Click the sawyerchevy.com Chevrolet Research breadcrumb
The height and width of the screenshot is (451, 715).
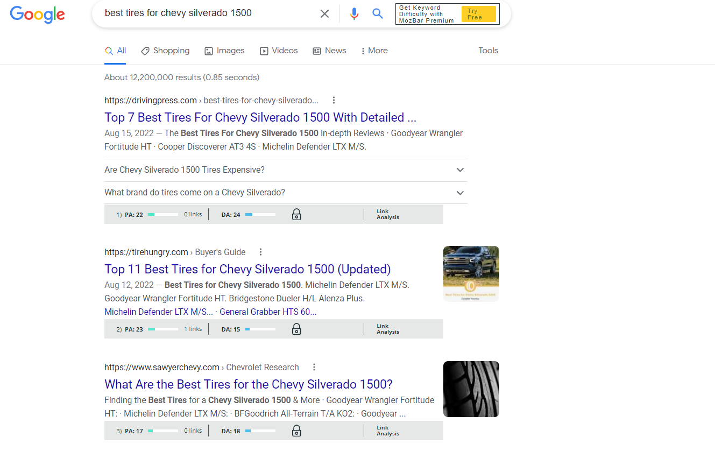coord(202,367)
